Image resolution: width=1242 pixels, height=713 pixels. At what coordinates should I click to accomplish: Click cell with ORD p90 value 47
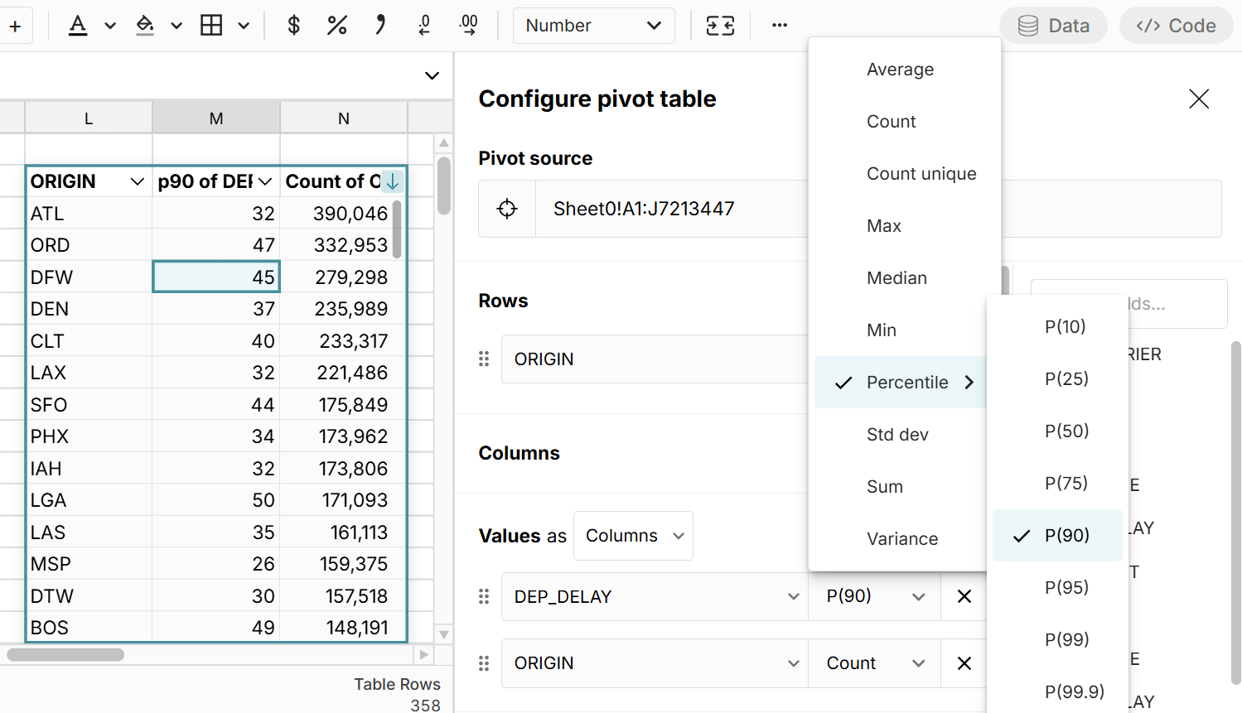[x=216, y=246]
